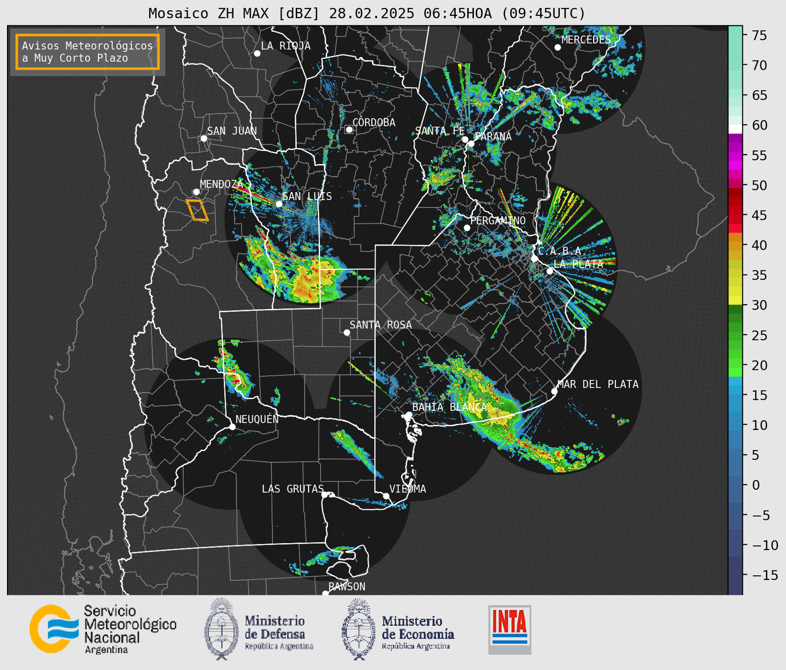Select the Mar del Plata marker dot
The height and width of the screenshot is (670, 786).
pos(554,391)
